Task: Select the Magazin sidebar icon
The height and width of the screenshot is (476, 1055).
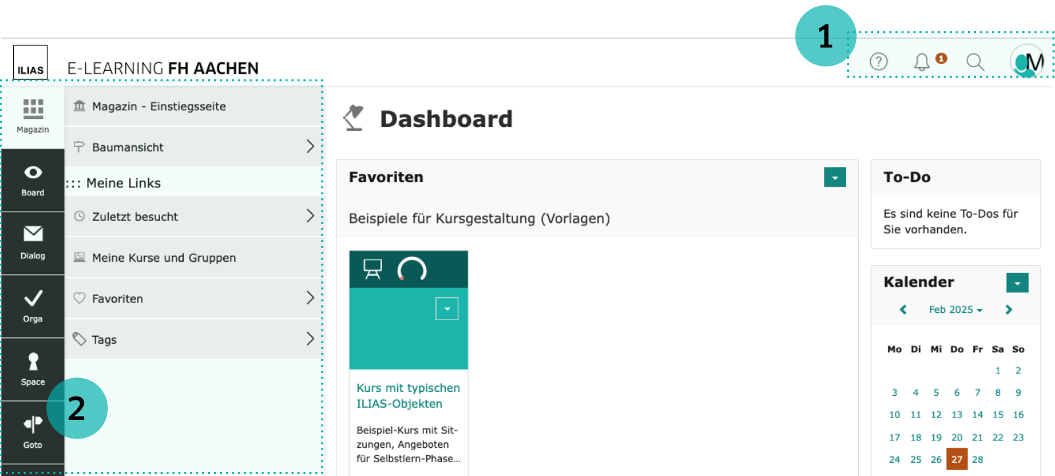Action: pos(33,116)
